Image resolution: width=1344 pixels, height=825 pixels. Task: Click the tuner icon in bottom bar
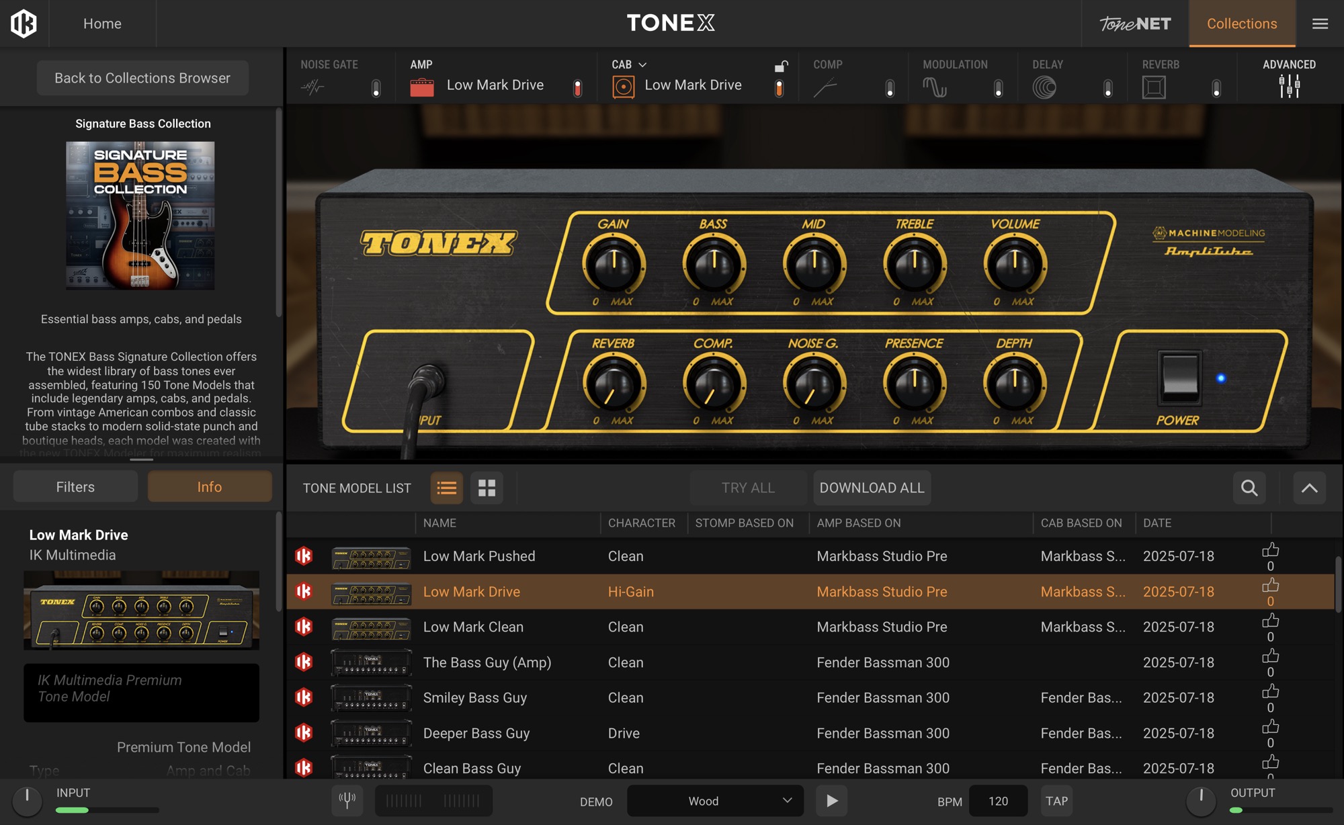(x=347, y=800)
